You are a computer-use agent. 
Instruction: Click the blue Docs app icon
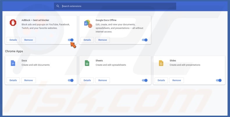tap(13, 63)
